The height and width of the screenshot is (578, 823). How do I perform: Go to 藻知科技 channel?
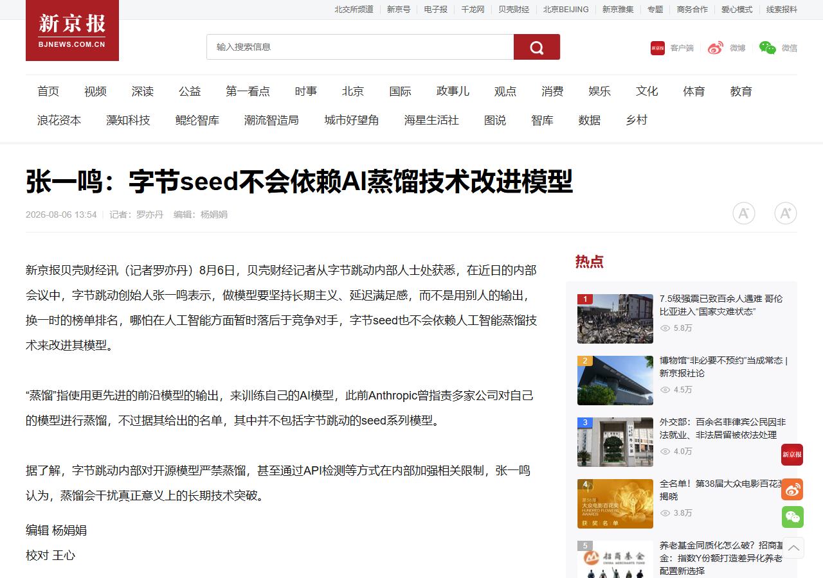click(128, 120)
